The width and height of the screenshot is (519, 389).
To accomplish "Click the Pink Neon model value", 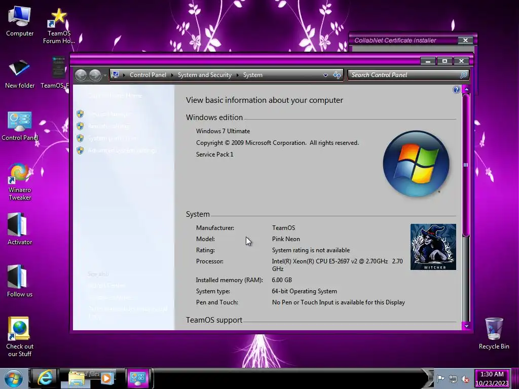I will tap(286, 239).
